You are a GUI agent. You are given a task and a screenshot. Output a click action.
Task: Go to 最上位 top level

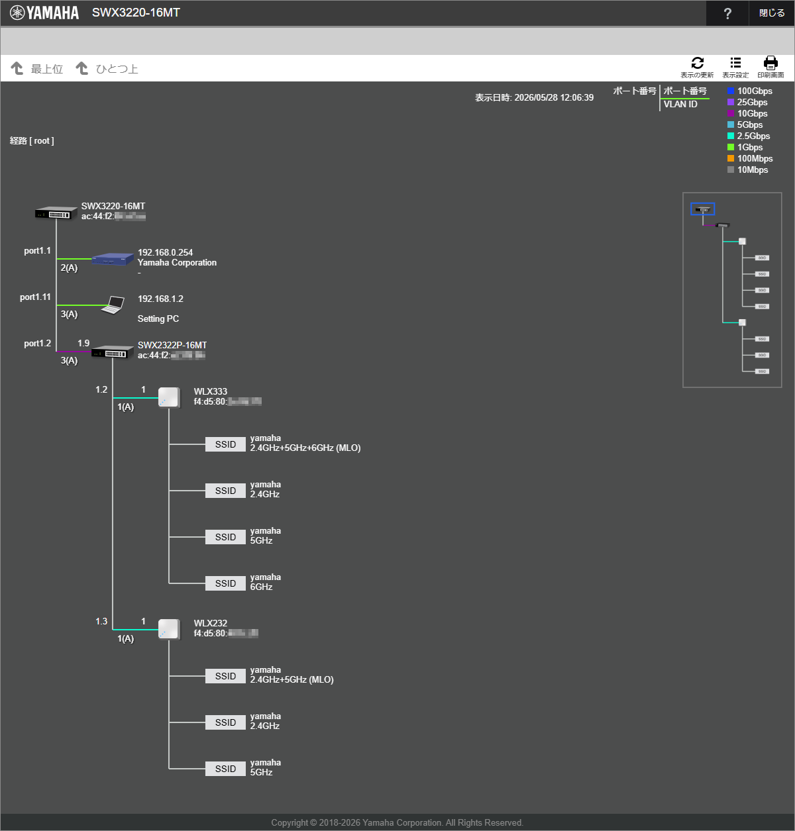click(37, 68)
